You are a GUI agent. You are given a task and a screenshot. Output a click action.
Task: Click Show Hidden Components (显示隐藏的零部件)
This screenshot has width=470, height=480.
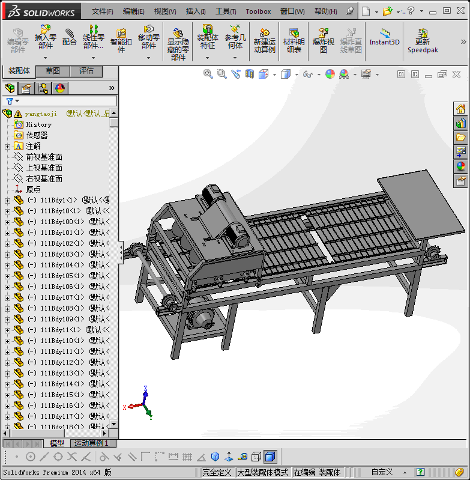178,44
